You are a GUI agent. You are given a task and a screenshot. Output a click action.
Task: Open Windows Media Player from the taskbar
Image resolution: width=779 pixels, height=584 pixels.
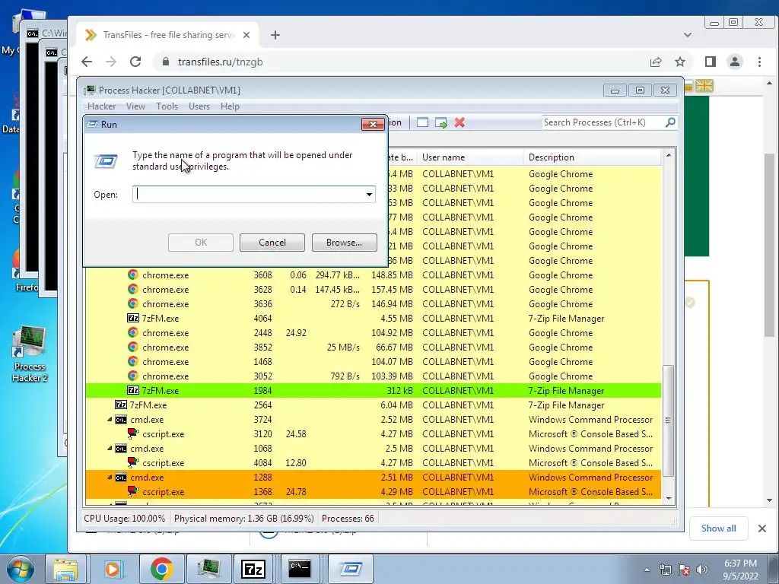[114, 569]
